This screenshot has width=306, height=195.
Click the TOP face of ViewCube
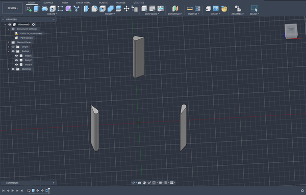[291, 30]
